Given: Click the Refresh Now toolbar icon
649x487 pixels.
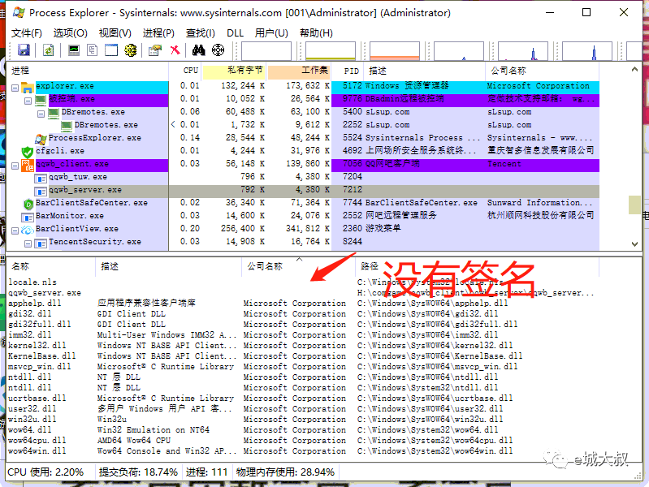Looking at the screenshot, I should point(49,50).
